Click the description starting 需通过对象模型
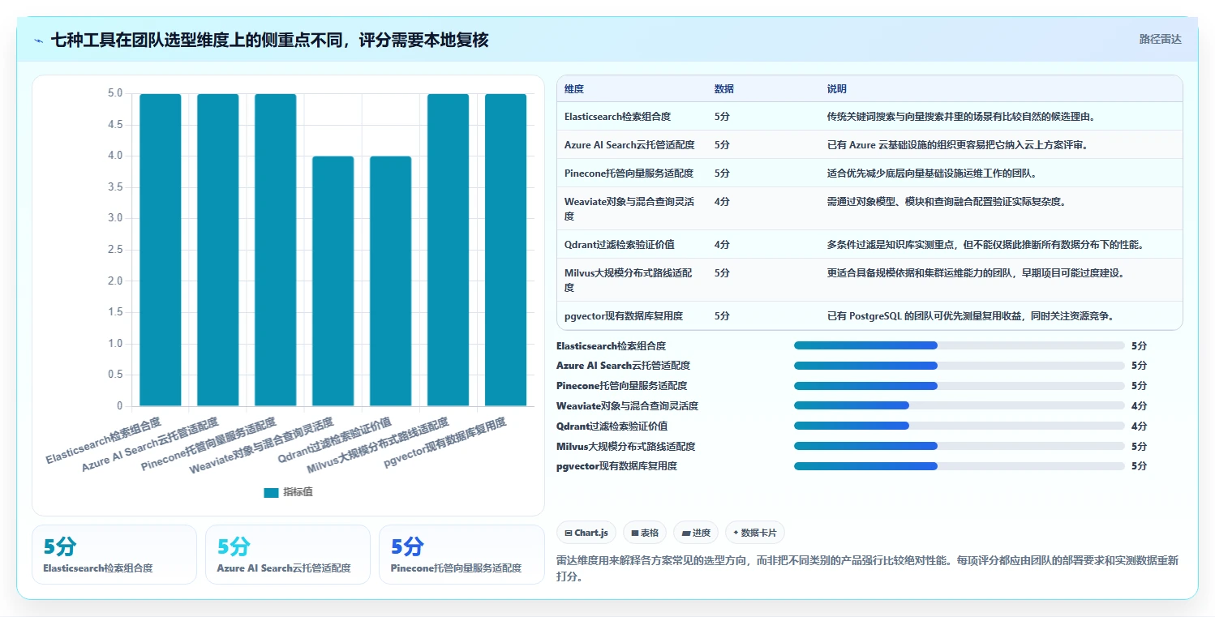1215x617 pixels. tap(946, 202)
